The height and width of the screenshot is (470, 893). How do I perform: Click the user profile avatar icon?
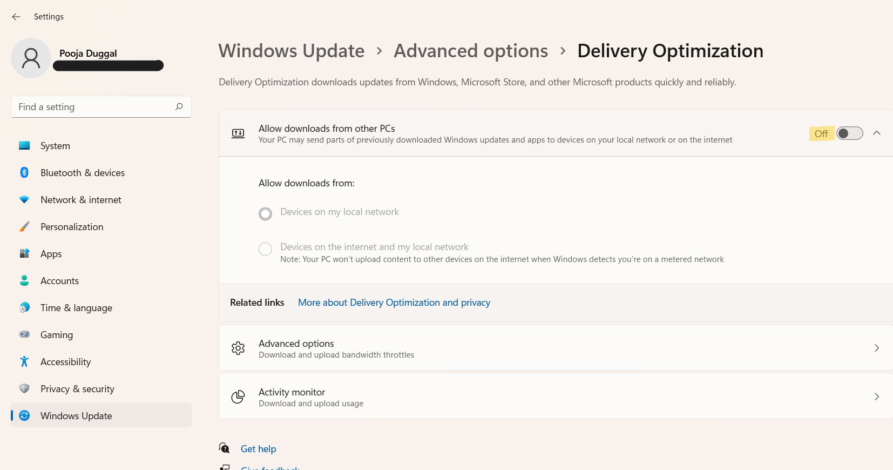[31, 58]
